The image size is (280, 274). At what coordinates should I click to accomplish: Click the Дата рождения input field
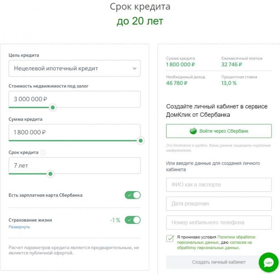pyautogui.click(x=219, y=204)
